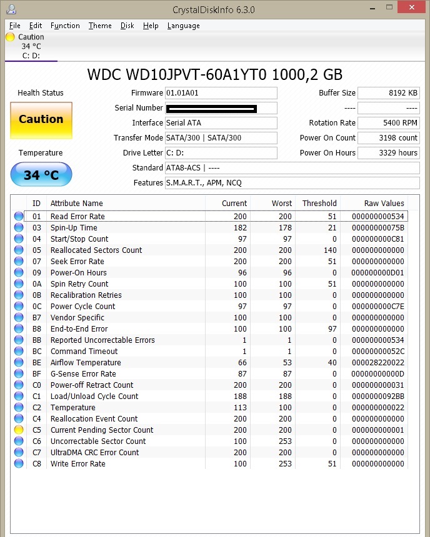The width and height of the screenshot is (430, 537).
Task: Open the Function menu
Action: tap(65, 26)
